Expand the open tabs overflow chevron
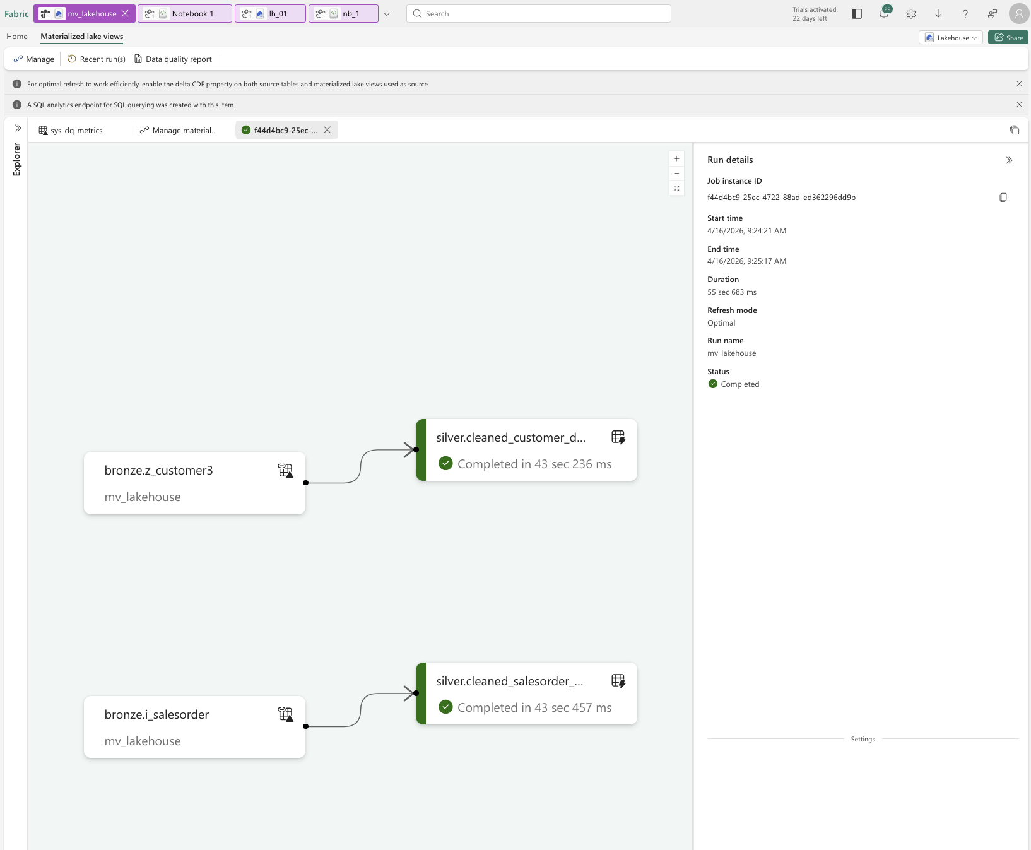This screenshot has width=1031, height=850. (x=387, y=14)
